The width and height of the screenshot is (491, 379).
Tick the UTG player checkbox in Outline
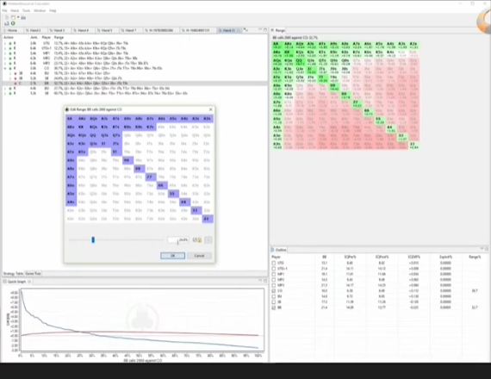[274, 263]
